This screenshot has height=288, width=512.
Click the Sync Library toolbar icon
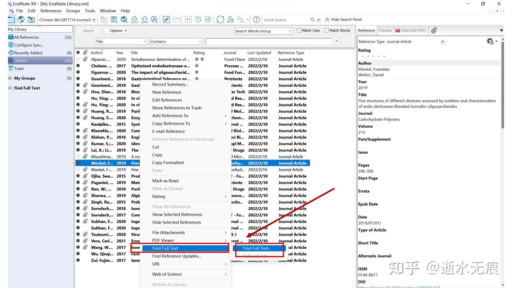[220, 20]
